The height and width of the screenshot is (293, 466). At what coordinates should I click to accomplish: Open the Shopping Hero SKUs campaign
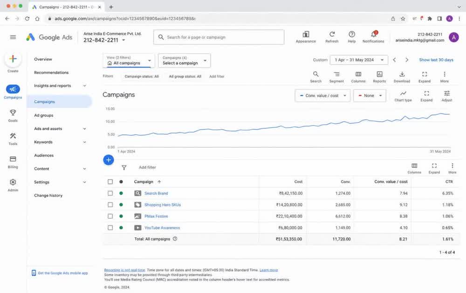(x=163, y=205)
